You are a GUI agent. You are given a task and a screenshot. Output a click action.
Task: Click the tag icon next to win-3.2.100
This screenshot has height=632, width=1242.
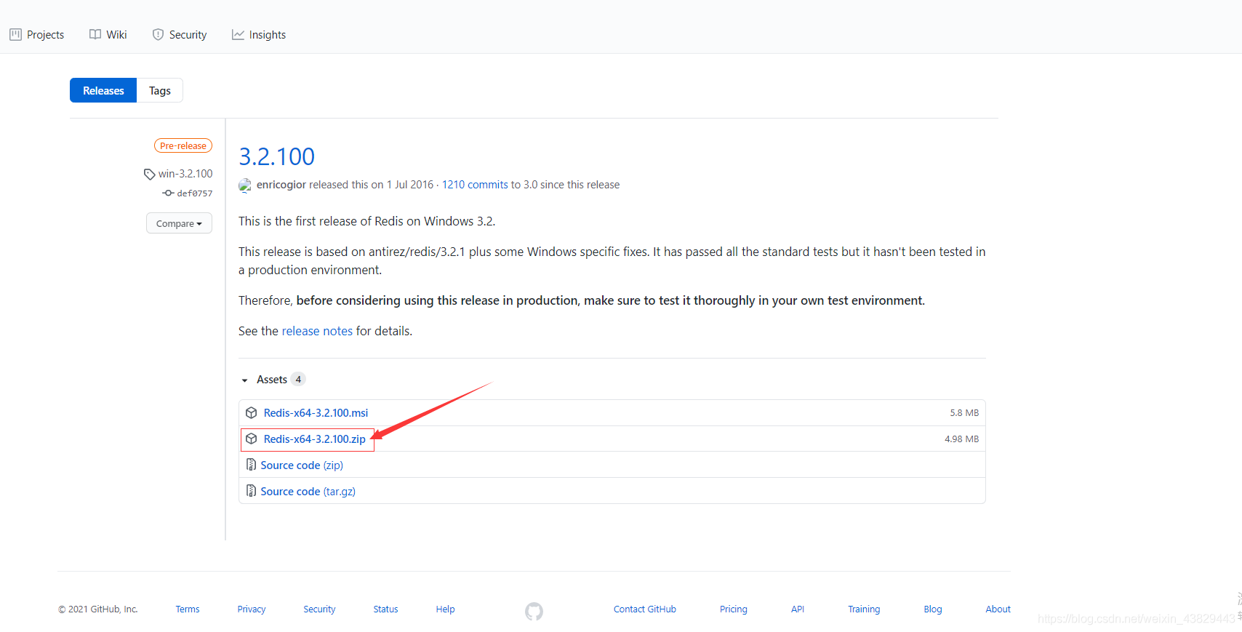tap(149, 175)
